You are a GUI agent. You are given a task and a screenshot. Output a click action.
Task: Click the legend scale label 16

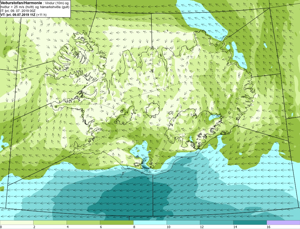268,227
